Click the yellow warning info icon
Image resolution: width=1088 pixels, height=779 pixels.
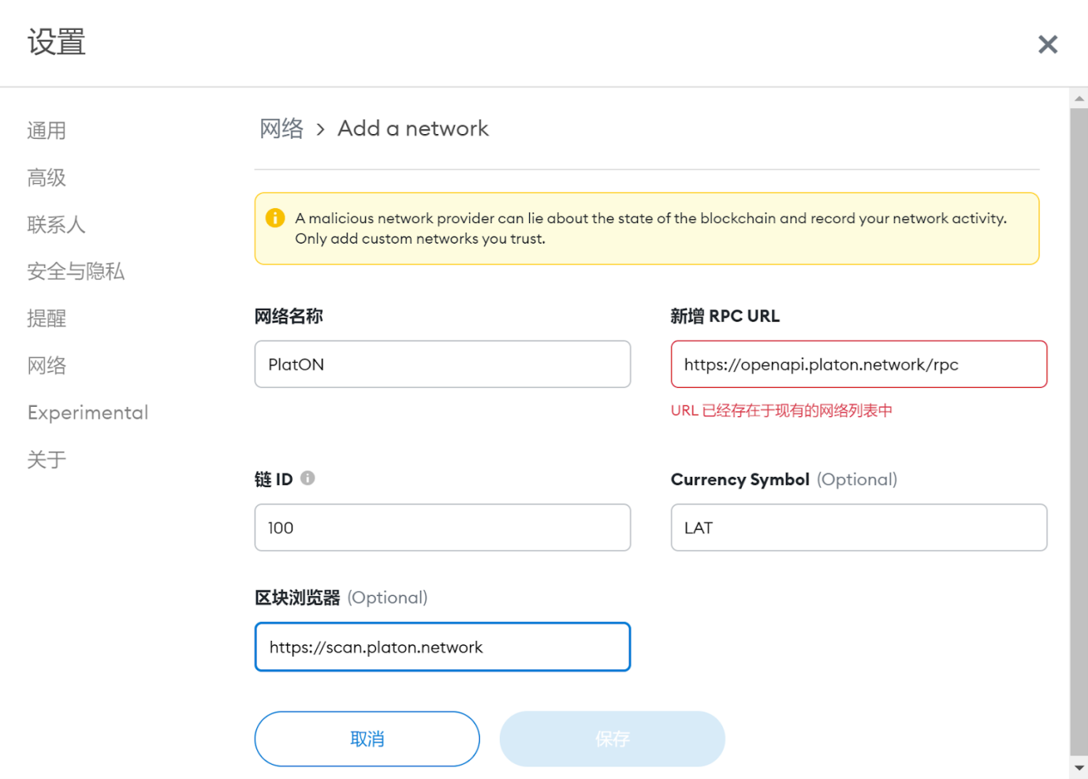pos(275,218)
